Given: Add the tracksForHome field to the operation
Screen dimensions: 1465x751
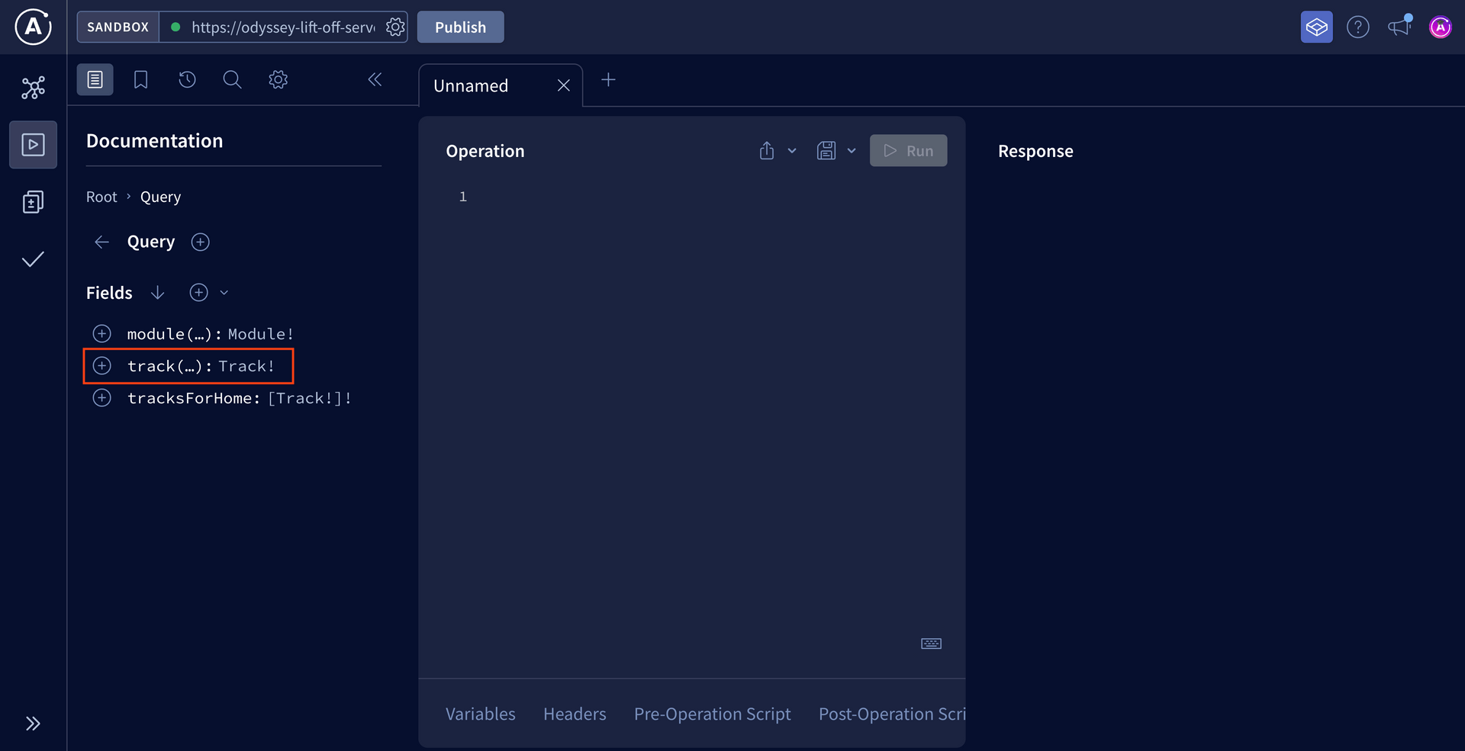Looking at the screenshot, I should 101,398.
